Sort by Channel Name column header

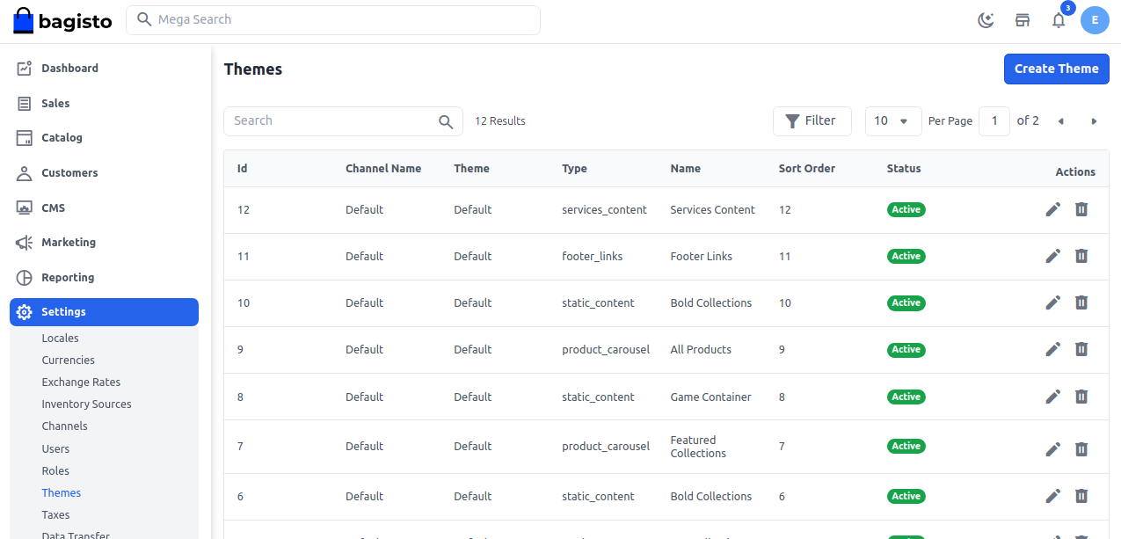pyautogui.click(x=383, y=168)
